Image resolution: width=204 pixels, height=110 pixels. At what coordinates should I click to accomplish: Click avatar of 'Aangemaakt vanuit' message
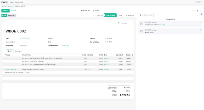[x=141, y=24]
